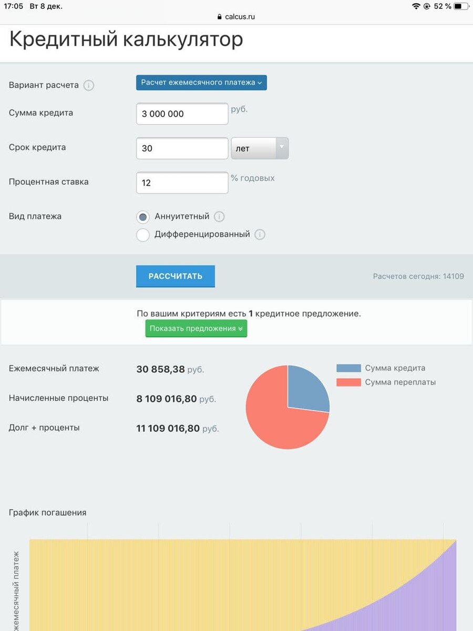Click the Сумма кредита amount field

tap(181, 114)
